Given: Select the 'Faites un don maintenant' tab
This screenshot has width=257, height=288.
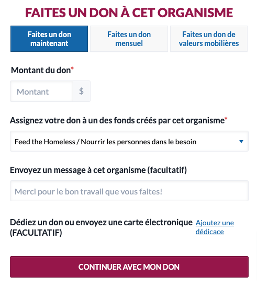Looking at the screenshot, I should click(49, 39).
